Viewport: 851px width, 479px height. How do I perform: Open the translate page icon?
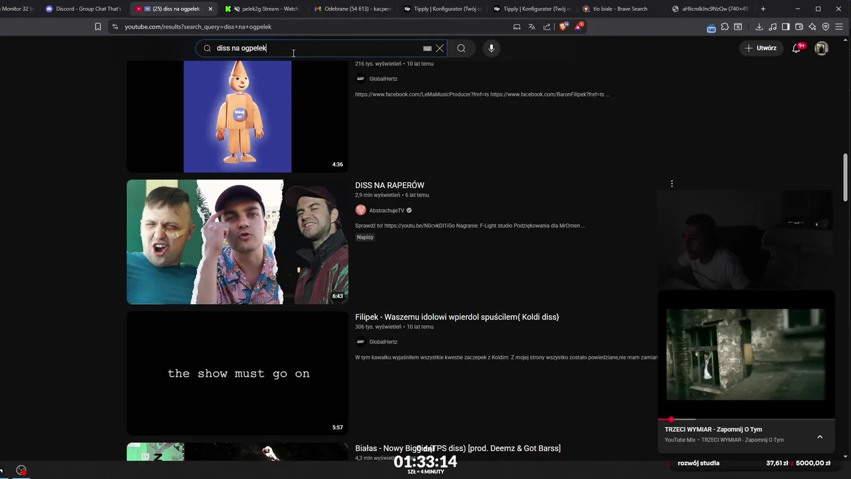(531, 27)
